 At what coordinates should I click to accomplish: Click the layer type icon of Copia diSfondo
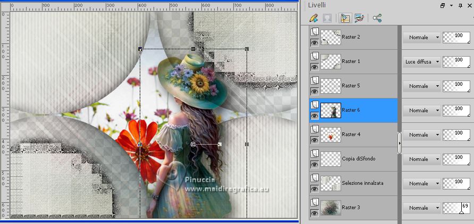tap(315, 154)
